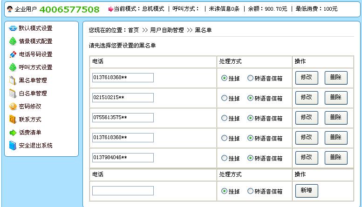Select 挂掉 for number 0137984046**

click(x=224, y=158)
